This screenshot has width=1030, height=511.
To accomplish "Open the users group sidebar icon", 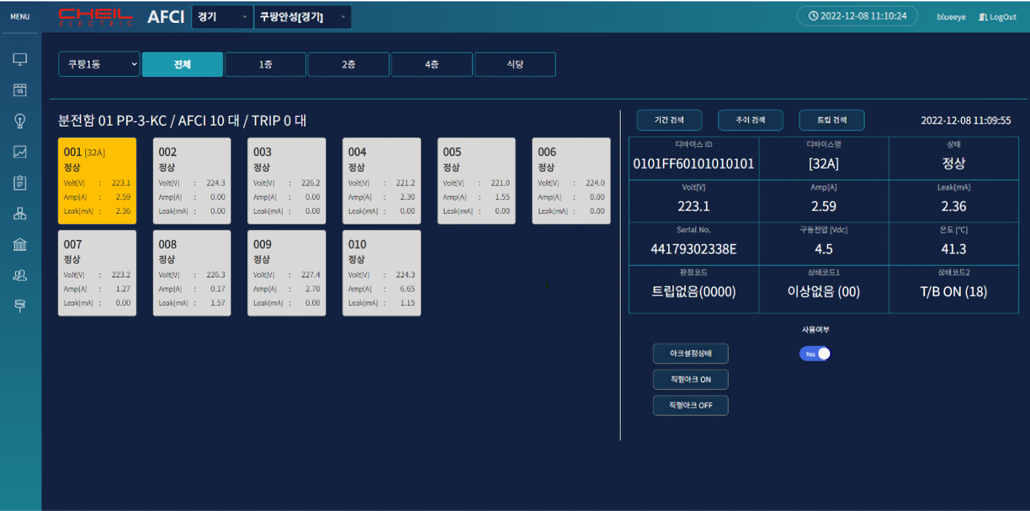I will point(20,274).
